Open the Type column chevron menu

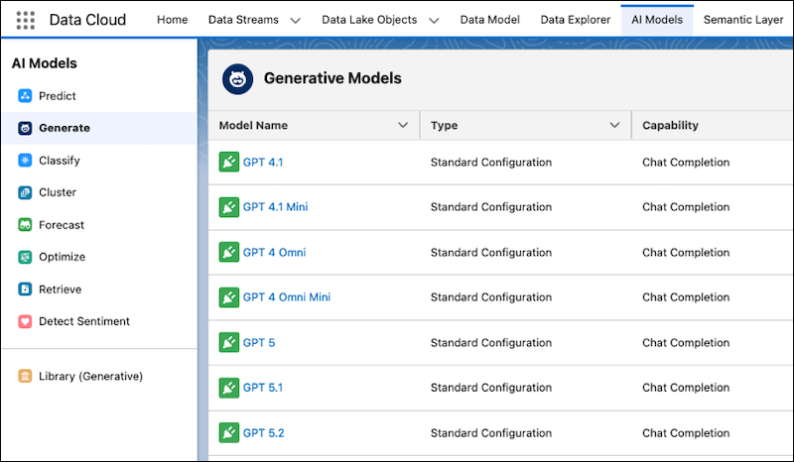614,125
